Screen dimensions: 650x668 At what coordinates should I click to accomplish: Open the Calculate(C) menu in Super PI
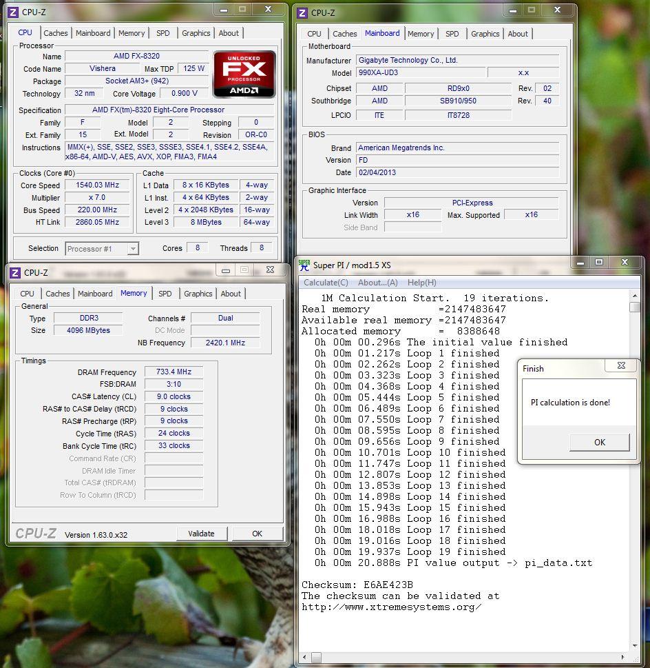(x=326, y=283)
